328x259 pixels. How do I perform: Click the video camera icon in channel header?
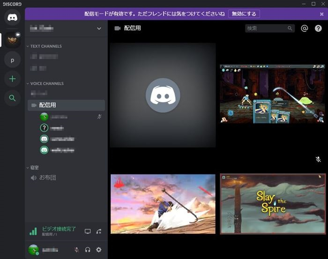(x=117, y=28)
